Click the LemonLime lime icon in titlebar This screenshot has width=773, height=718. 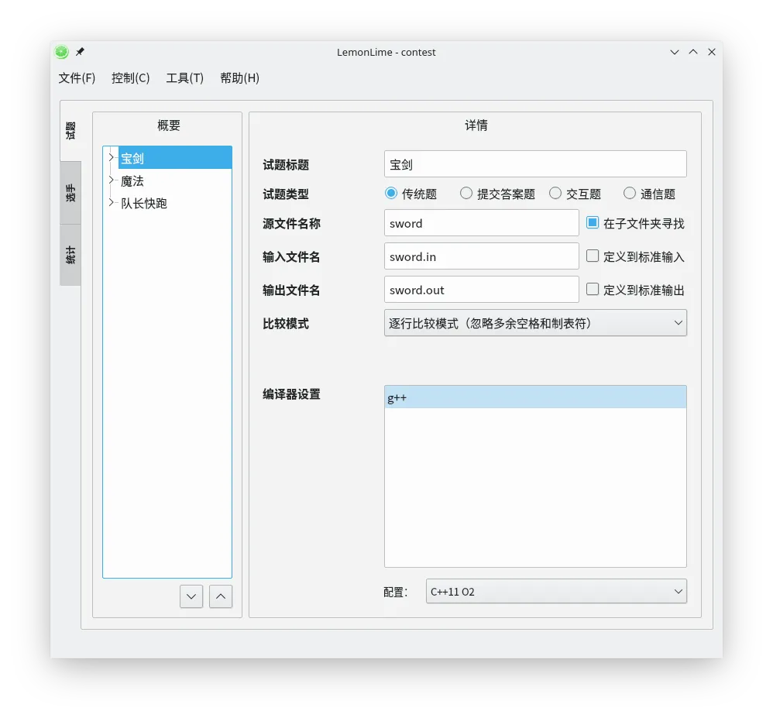[60, 52]
